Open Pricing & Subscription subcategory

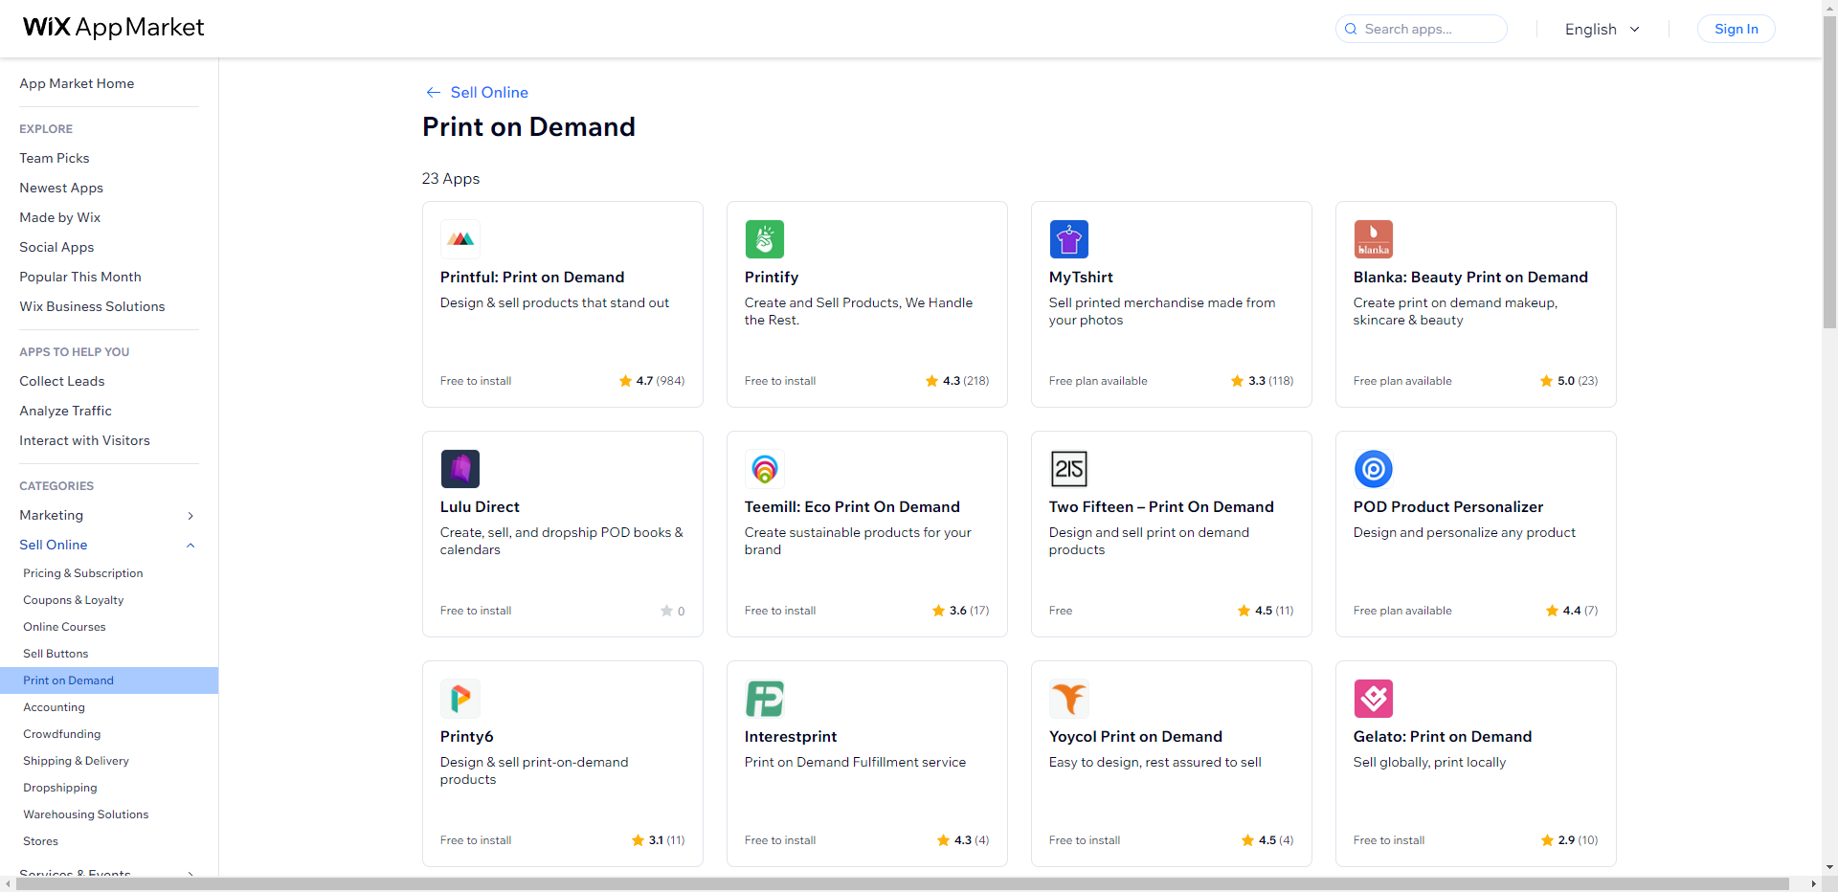coord(83,573)
